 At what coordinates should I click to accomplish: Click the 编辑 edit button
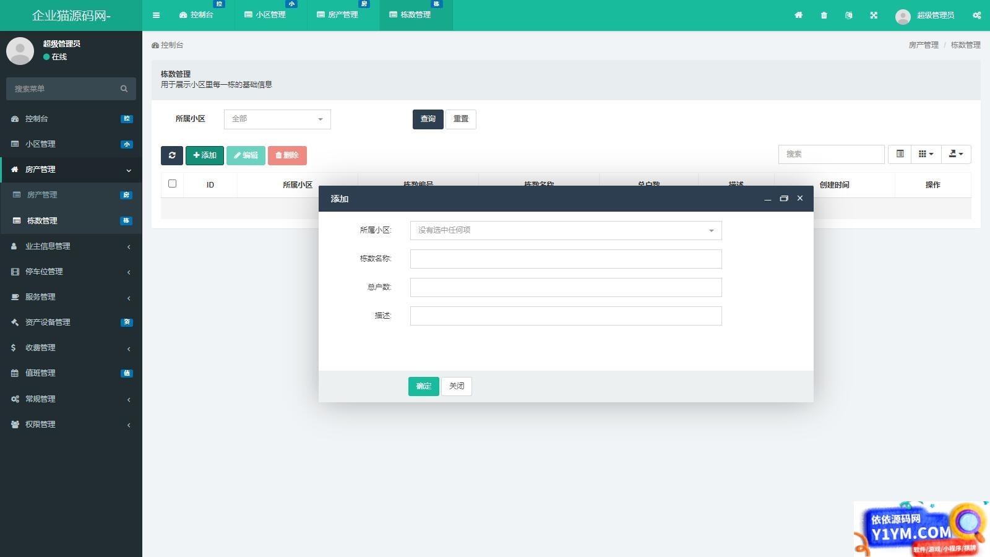click(x=246, y=155)
